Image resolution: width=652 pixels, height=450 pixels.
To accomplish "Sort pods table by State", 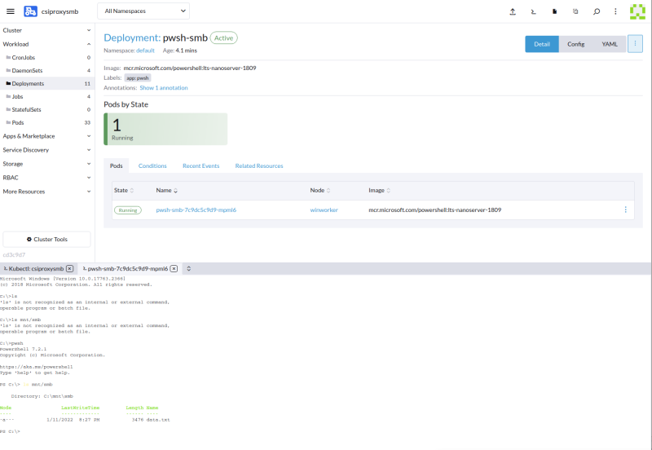I will 124,190.
